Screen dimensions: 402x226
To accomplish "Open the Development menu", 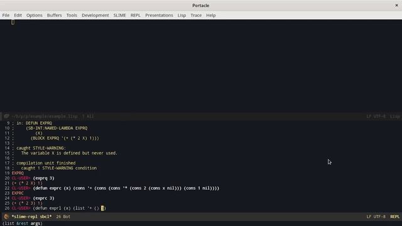I will (x=95, y=15).
